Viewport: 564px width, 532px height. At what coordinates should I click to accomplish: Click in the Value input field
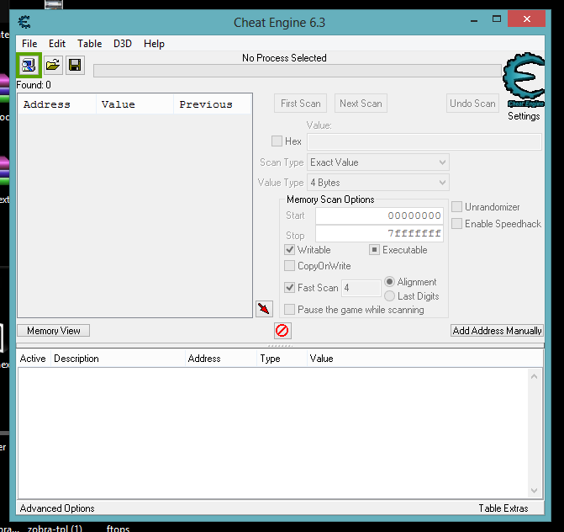[x=424, y=141]
